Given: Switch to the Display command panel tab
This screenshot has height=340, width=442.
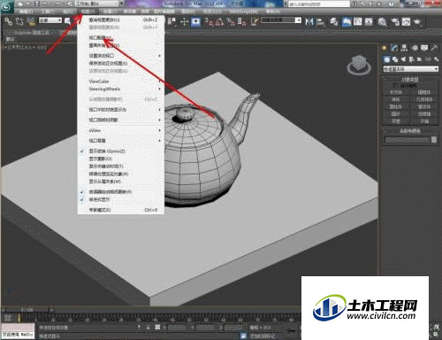Looking at the screenshot, I should click(x=424, y=48).
